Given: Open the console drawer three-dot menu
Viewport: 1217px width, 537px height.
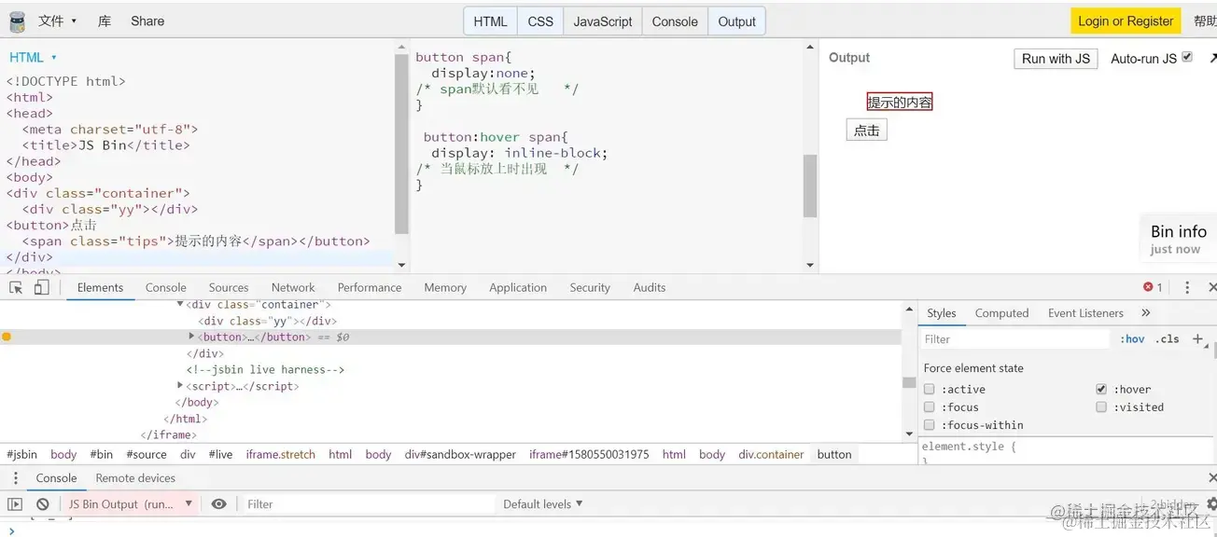Looking at the screenshot, I should 15,478.
